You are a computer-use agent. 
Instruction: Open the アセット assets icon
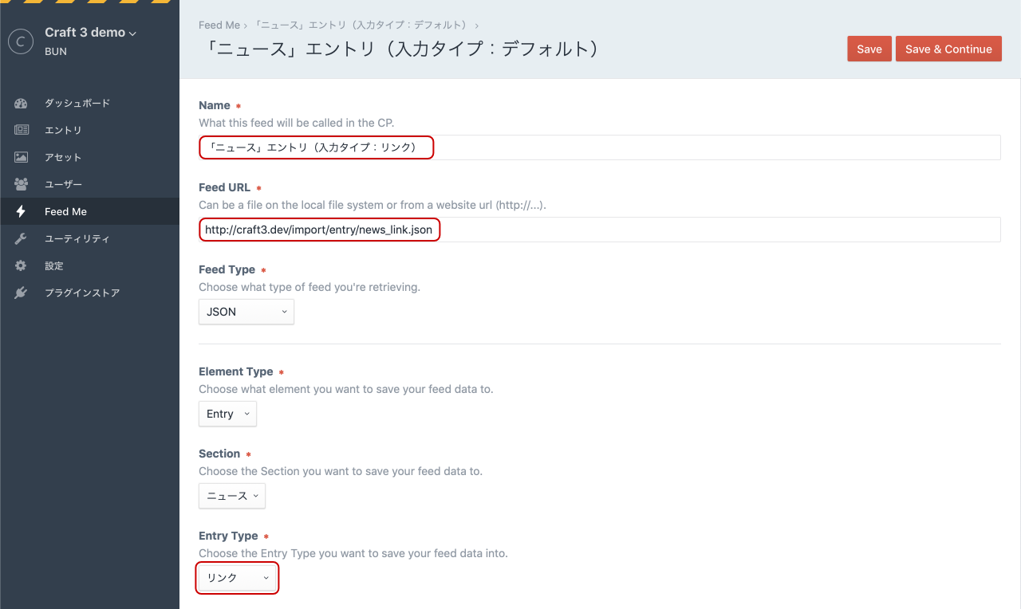click(x=19, y=157)
